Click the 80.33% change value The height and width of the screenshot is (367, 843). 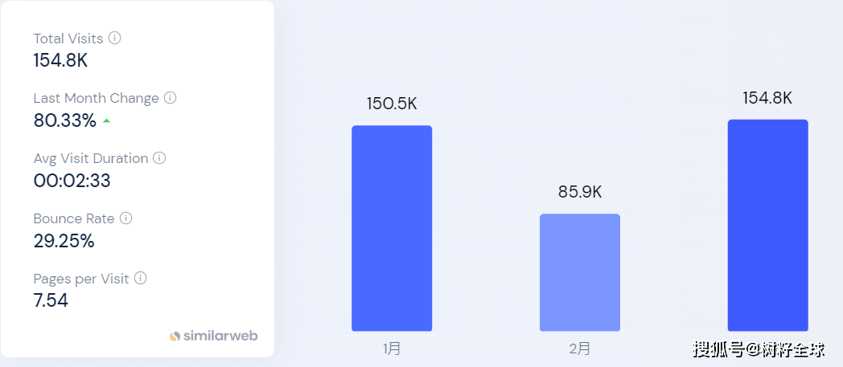64,120
